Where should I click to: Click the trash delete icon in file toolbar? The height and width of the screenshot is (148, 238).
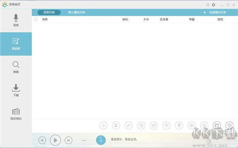[179, 125]
